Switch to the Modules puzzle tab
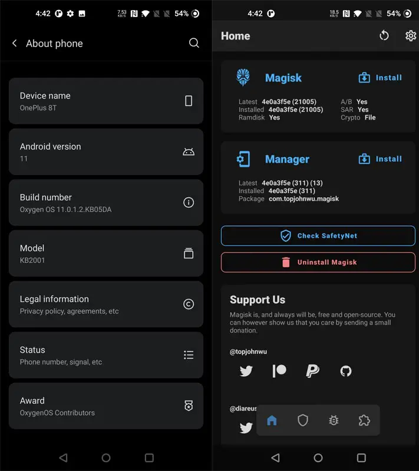This screenshot has height=471, width=419. tap(364, 420)
